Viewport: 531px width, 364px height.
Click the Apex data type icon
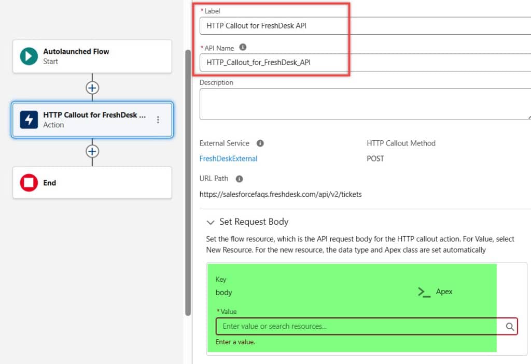click(x=424, y=292)
